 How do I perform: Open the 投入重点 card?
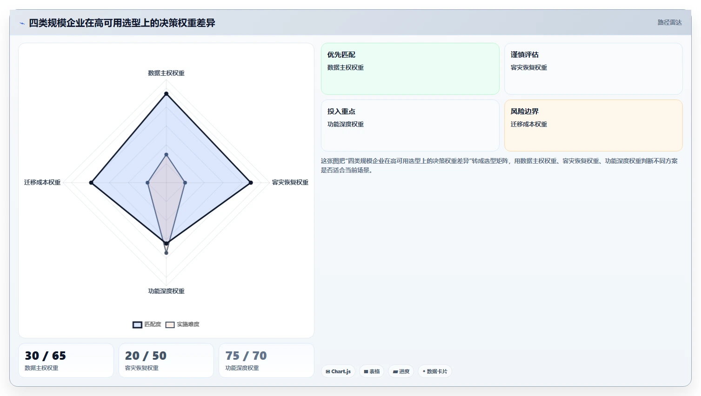tap(410, 125)
